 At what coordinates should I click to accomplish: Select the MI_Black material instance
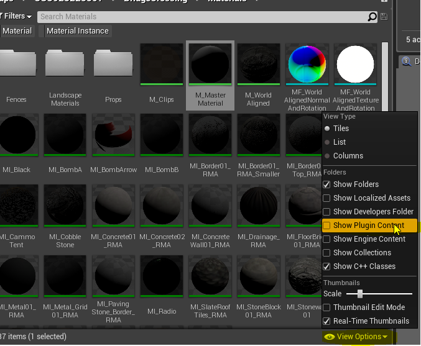click(x=17, y=135)
